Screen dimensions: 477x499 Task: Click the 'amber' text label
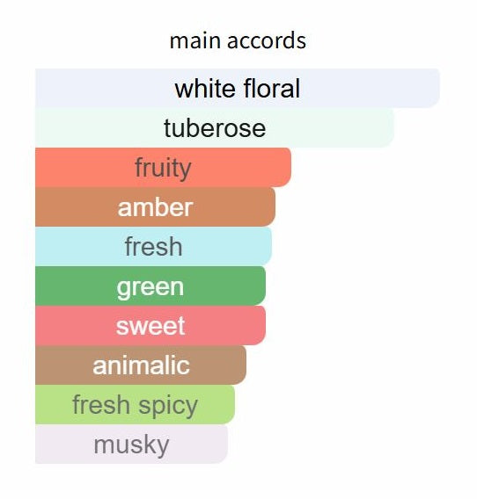[x=155, y=207]
